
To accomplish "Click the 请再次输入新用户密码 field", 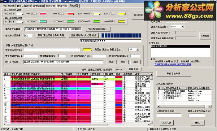I will pyautogui.click(x=186, y=38).
